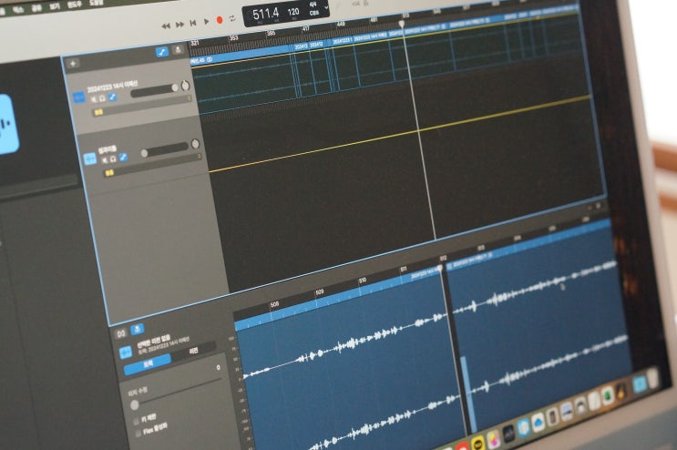Click the 20241223 track's volume slider knob

(x=175, y=87)
